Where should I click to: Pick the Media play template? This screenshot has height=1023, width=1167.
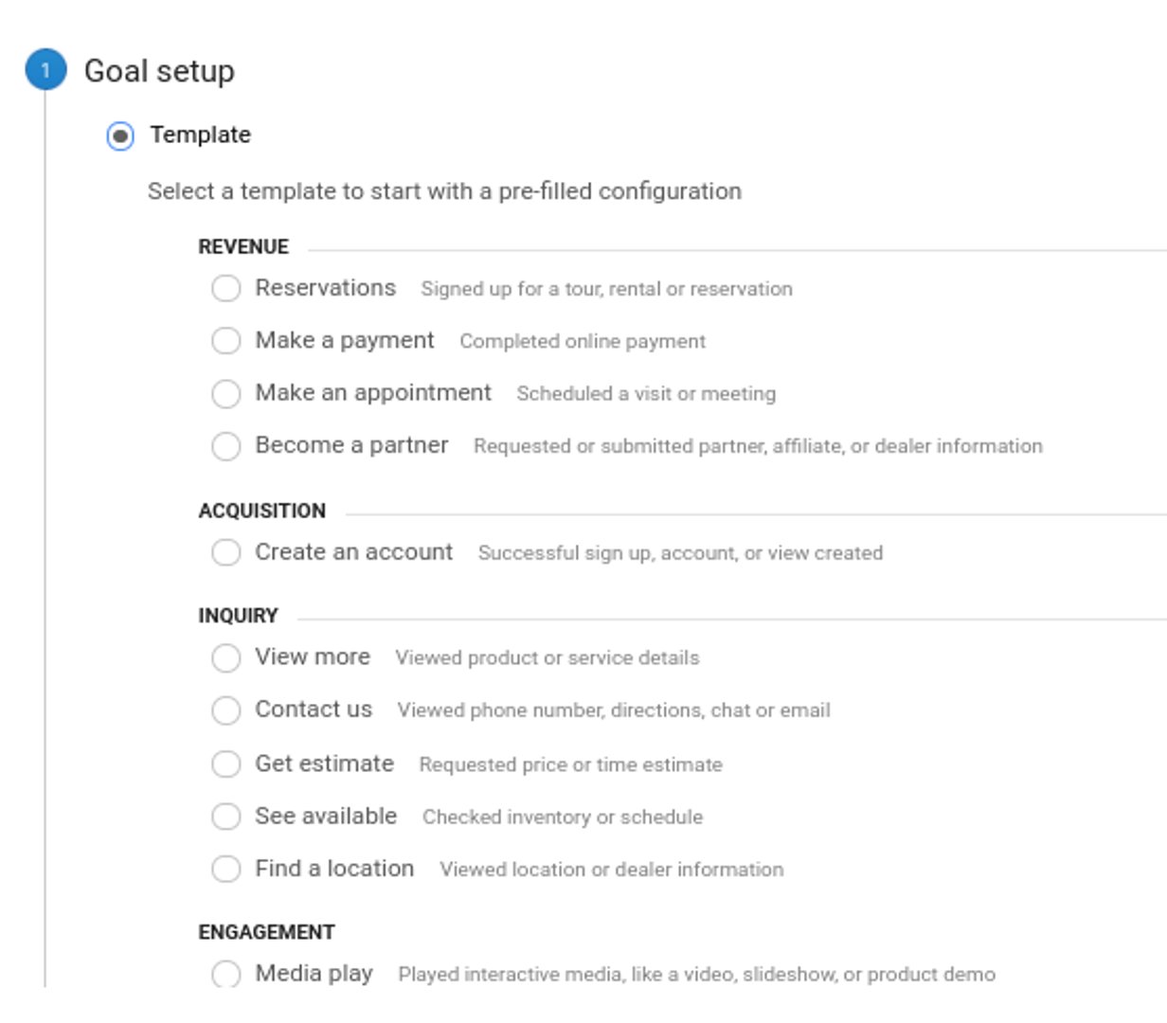(225, 973)
